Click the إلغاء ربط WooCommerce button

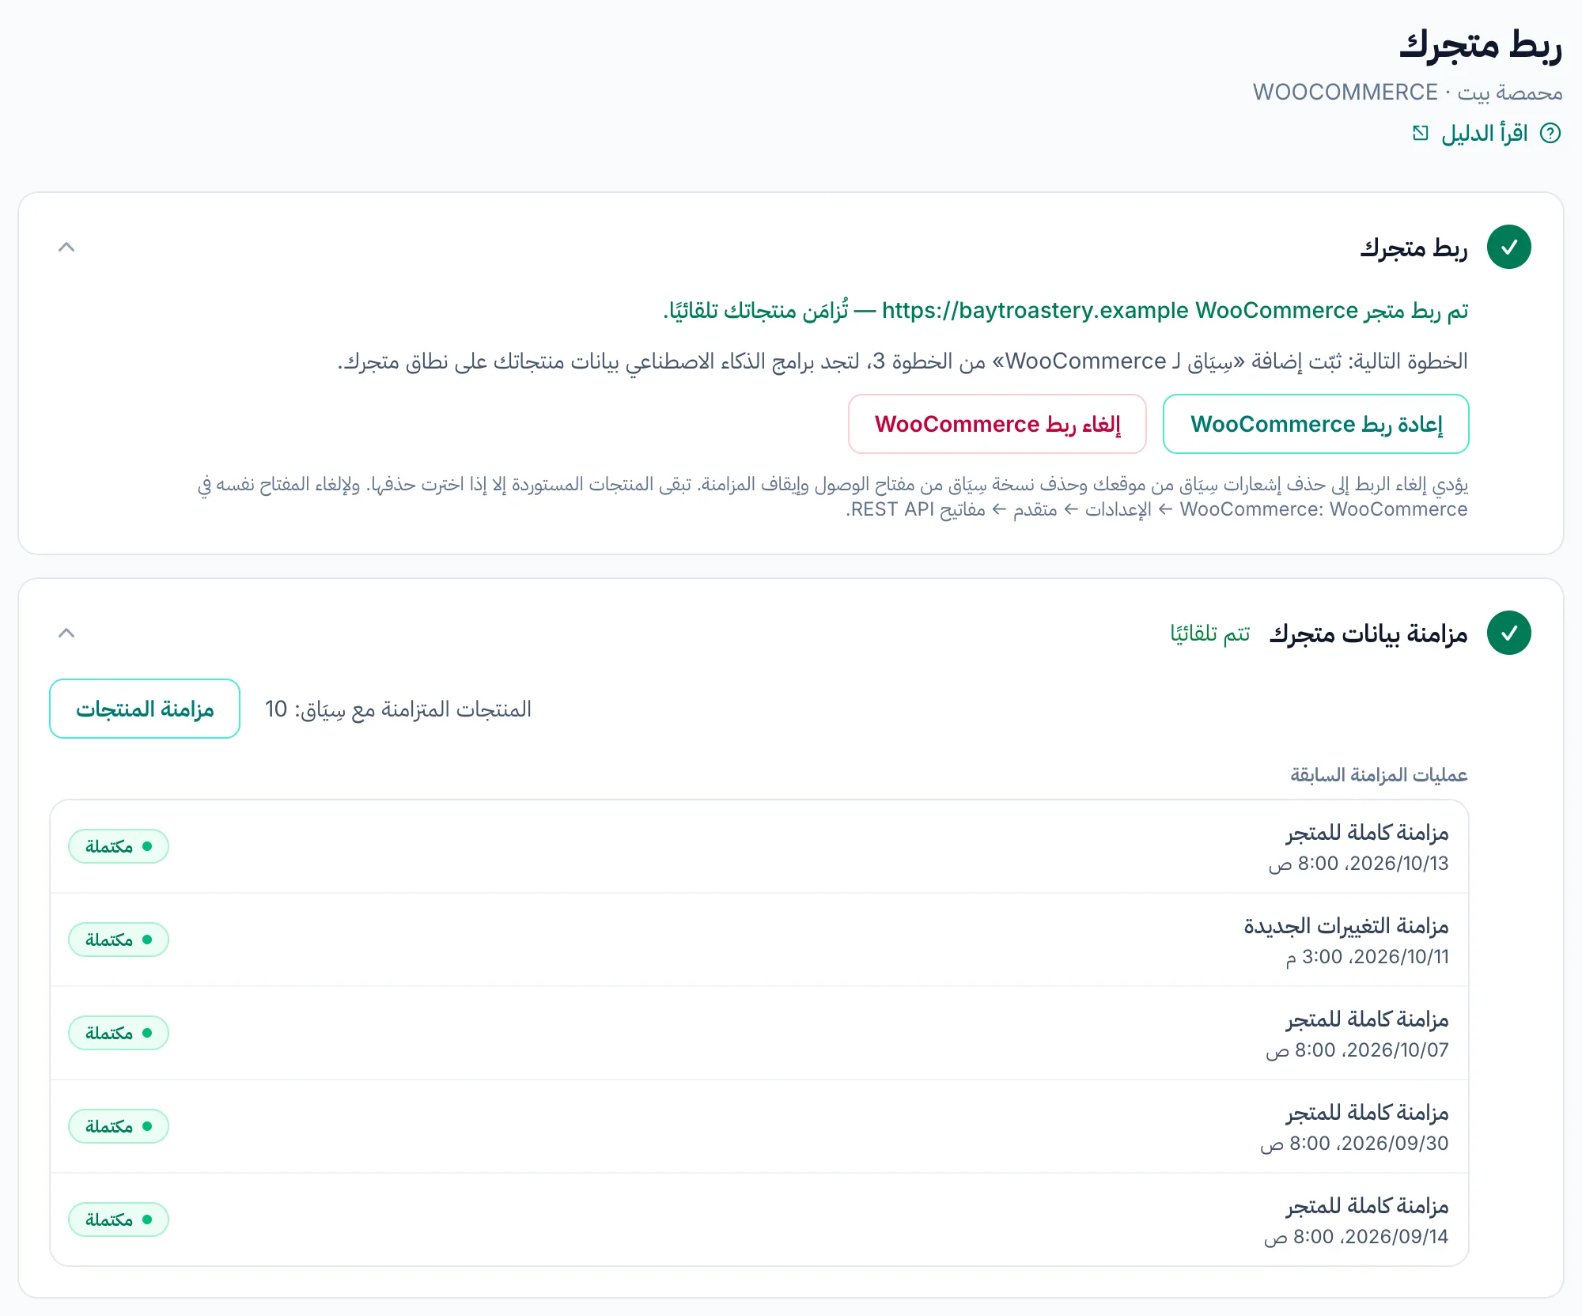[x=997, y=424]
